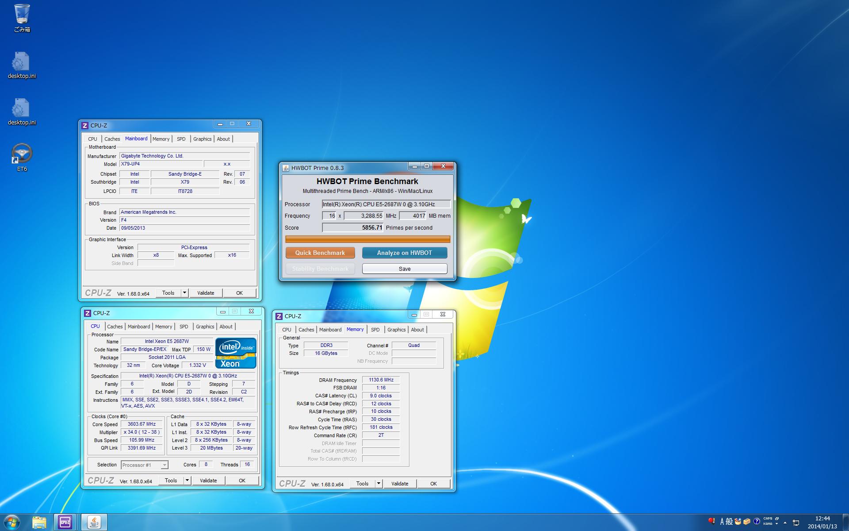Screen dimensions: 849x531
Task: Minimize the HWBOT Prime window
Action: (x=414, y=166)
